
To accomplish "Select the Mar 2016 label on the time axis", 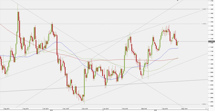I will pos(145,109).
